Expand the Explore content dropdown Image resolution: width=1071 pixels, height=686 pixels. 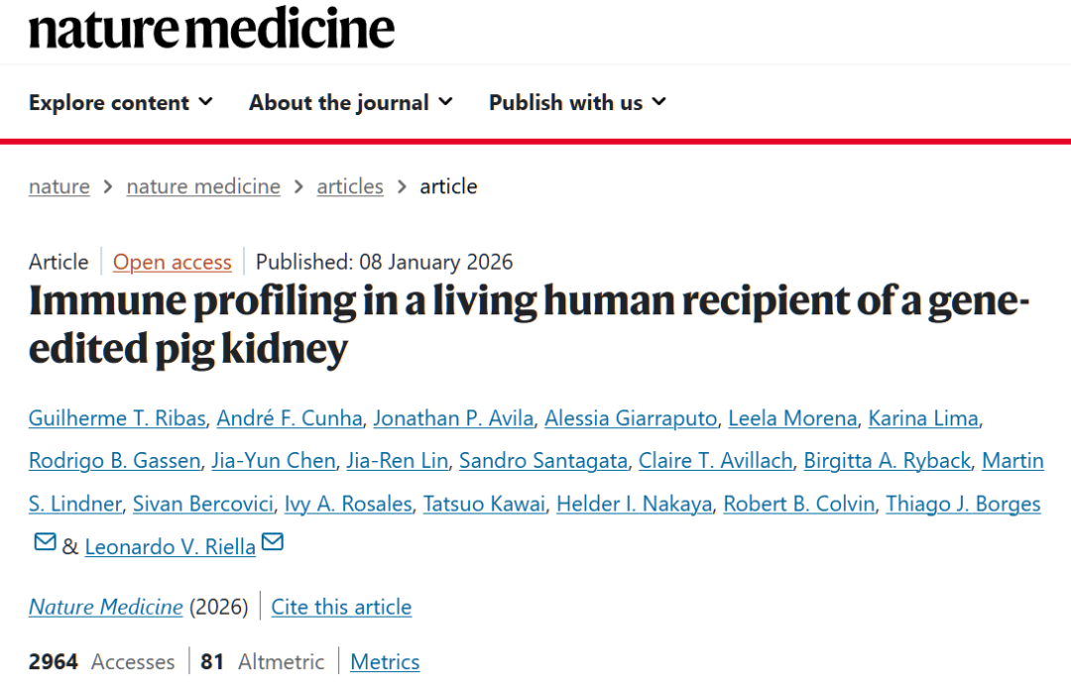pos(120,102)
